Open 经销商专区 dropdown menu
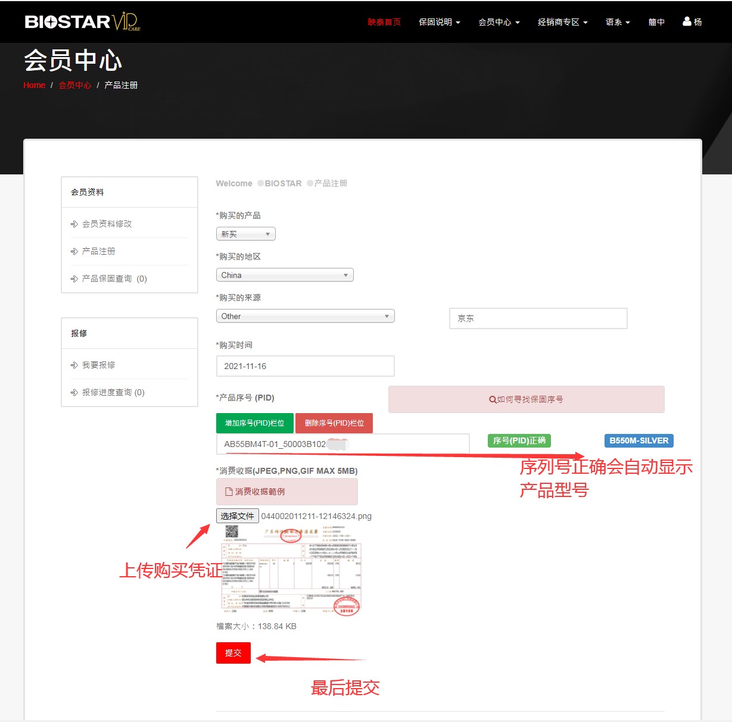The height and width of the screenshot is (722, 732). click(x=563, y=22)
